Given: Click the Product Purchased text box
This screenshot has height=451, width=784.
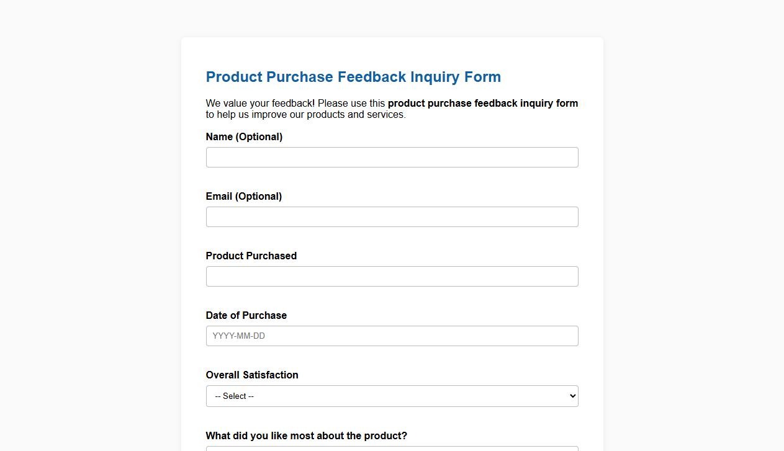Looking at the screenshot, I should pos(392,276).
